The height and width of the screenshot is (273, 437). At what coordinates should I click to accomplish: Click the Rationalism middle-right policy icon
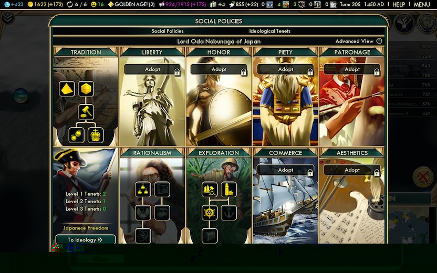click(162, 213)
